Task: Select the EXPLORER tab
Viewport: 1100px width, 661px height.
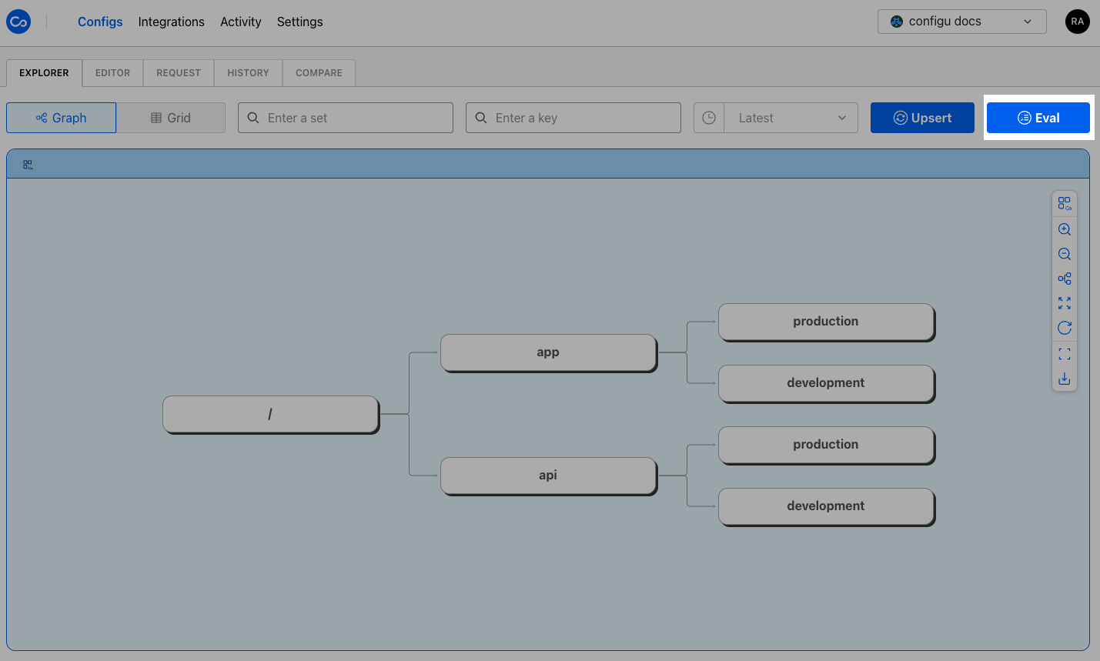Action: tap(44, 73)
